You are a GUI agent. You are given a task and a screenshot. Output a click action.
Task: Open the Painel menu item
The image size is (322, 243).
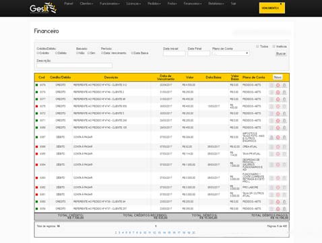[69, 3]
